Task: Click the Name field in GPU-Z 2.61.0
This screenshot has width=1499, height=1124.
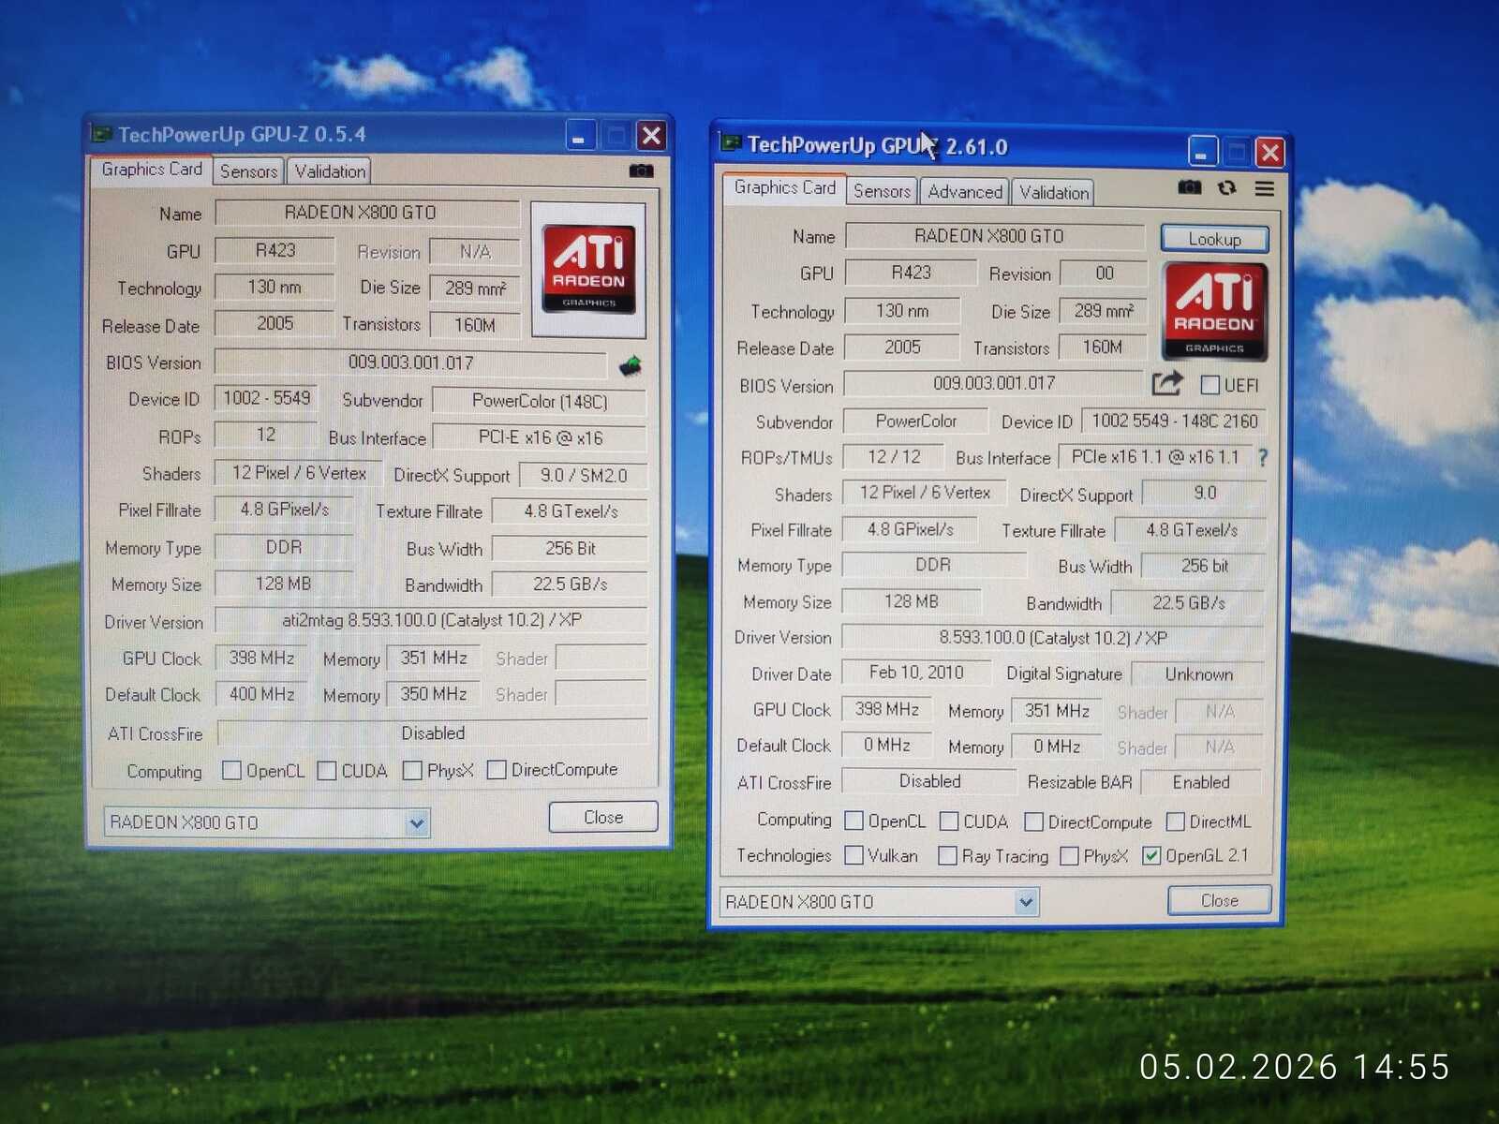Action: pyautogui.click(x=996, y=236)
